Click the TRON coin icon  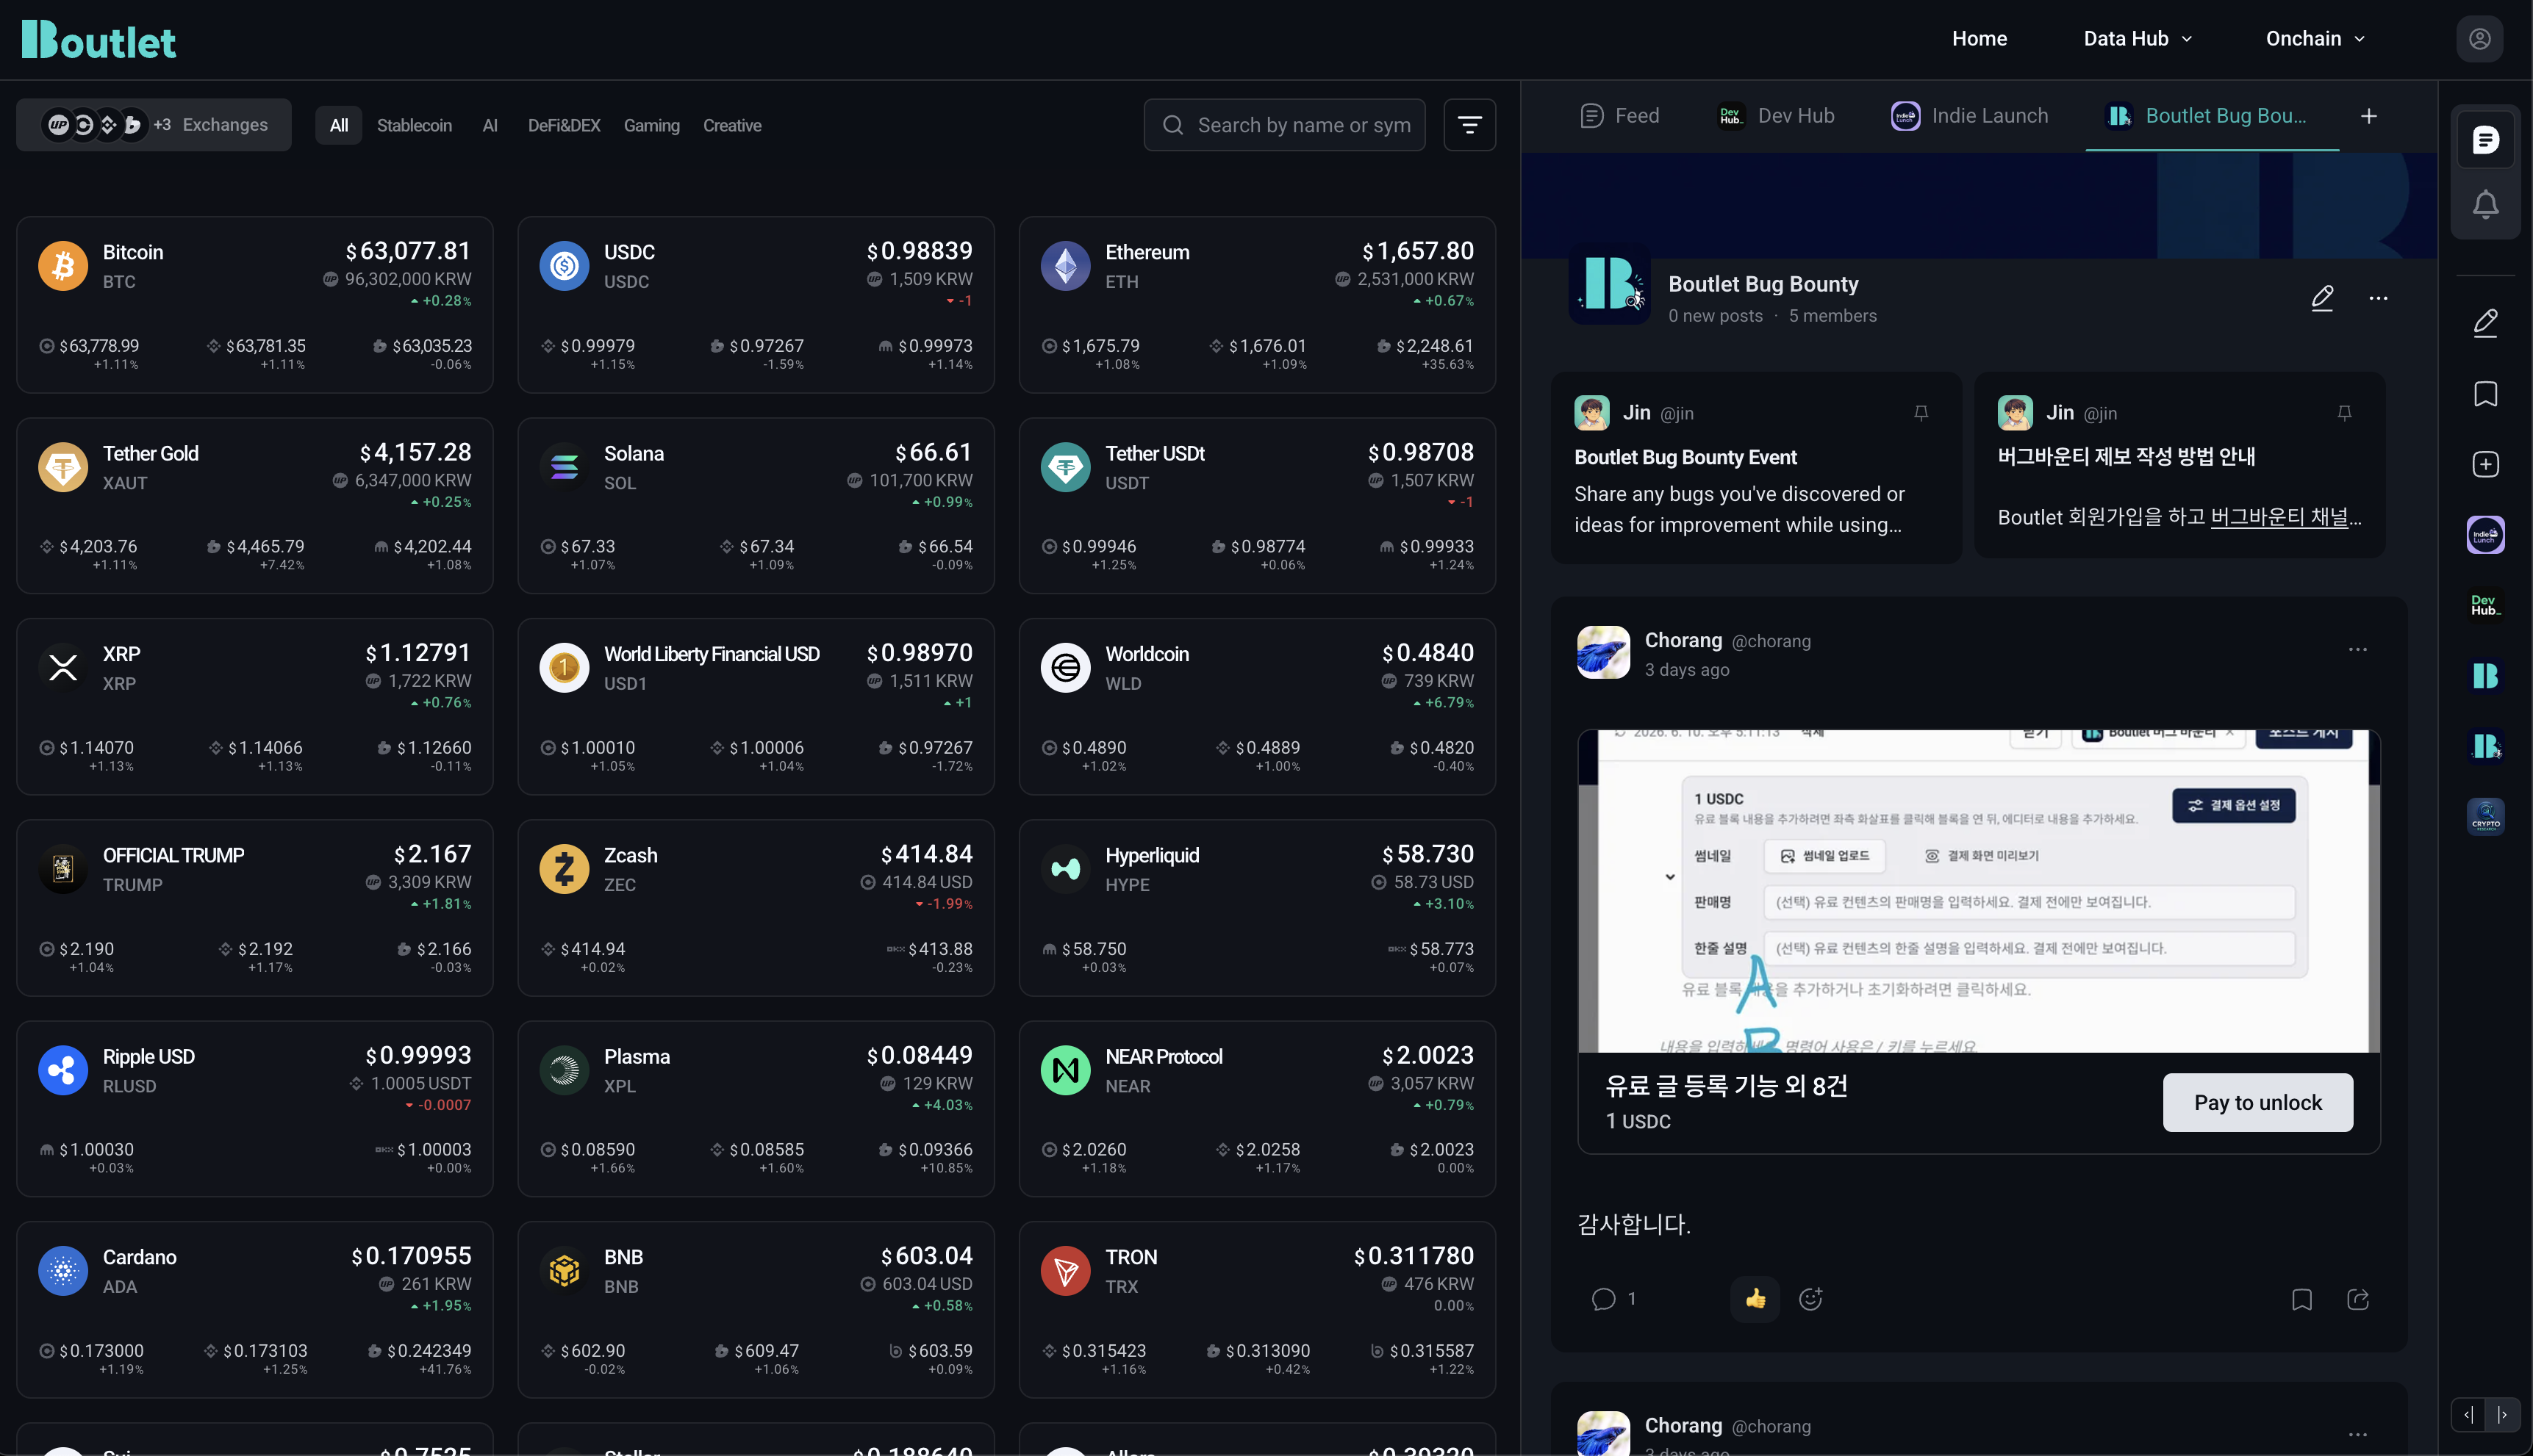pos(1065,1271)
